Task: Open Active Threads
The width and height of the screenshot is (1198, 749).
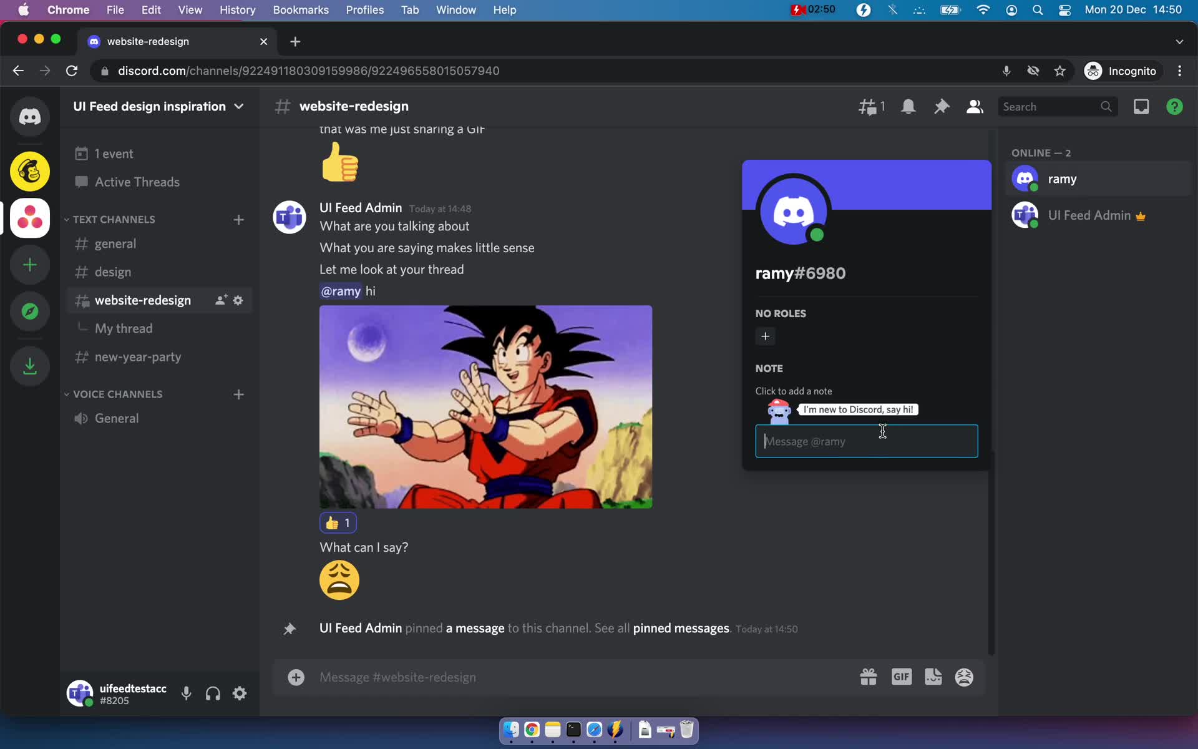Action: 158,182
